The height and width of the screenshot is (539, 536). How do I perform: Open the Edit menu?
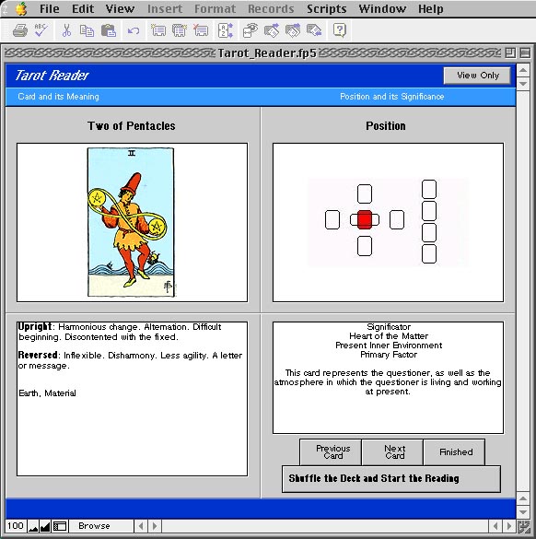pos(83,9)
